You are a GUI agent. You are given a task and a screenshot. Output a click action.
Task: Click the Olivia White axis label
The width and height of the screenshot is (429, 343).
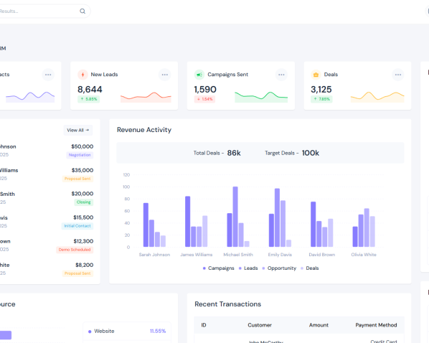[x=364, y=255]
